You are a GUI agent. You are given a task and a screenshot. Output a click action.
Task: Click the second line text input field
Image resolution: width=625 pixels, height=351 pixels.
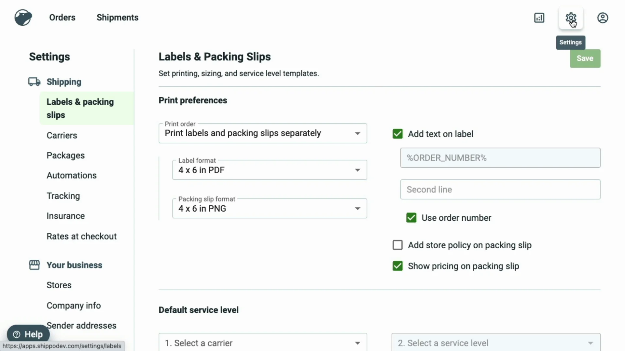click(x=500, y=189)
